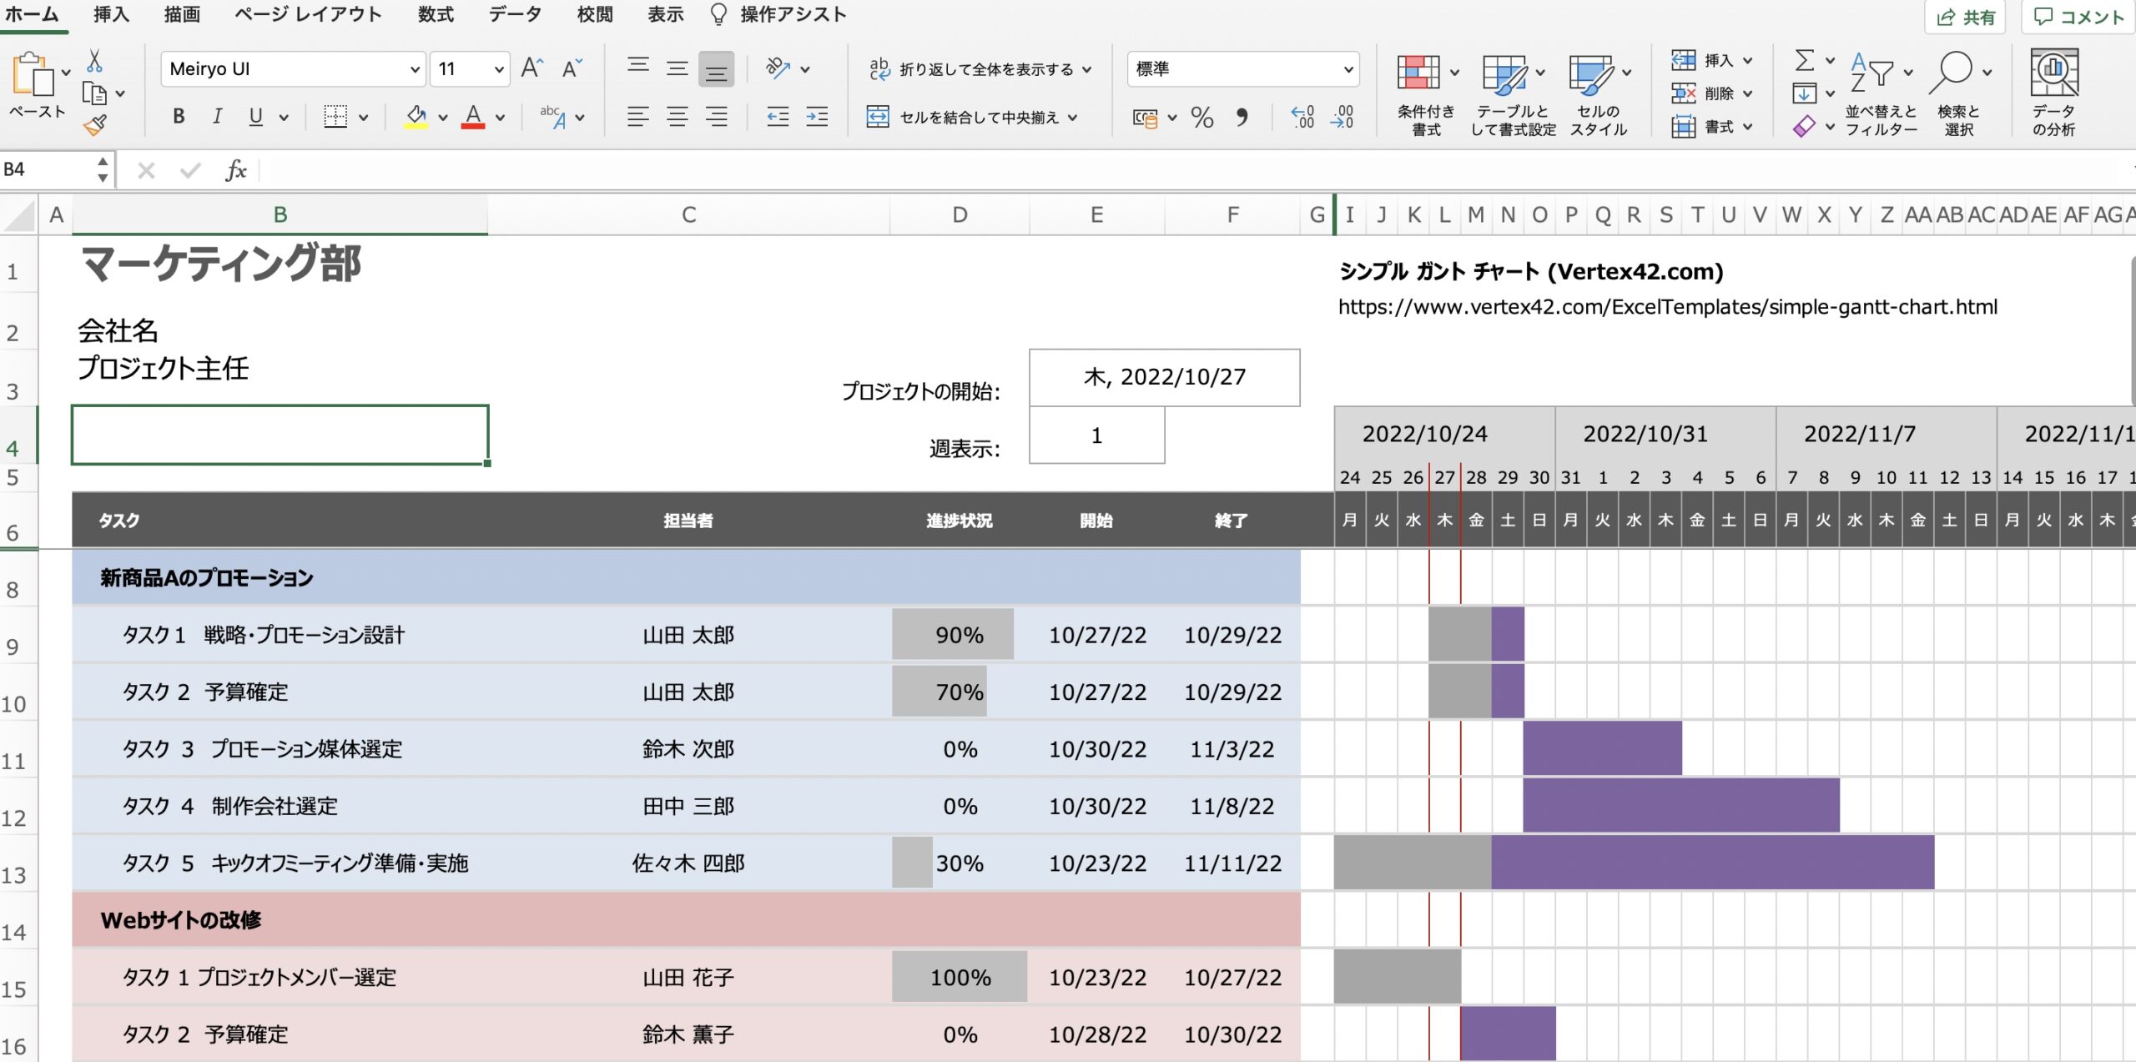
Task: Click the Analyze Data (データの分析) icon
Action: click(2053, 73)
